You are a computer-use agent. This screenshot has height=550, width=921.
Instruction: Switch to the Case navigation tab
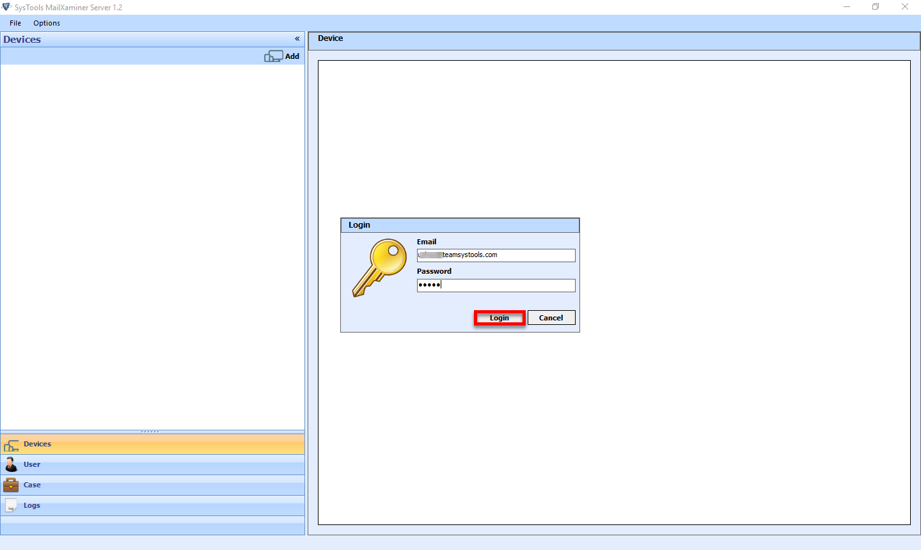[x=152, y=485]
